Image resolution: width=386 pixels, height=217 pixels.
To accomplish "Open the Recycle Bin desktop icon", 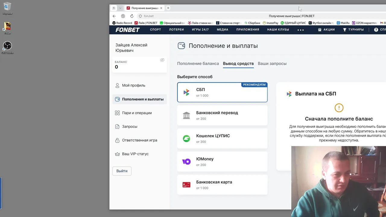I will 7,8.
